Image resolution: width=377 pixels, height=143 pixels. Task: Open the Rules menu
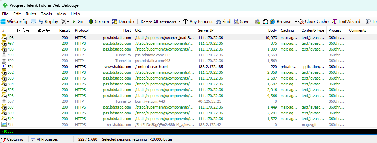click(31, 14)
